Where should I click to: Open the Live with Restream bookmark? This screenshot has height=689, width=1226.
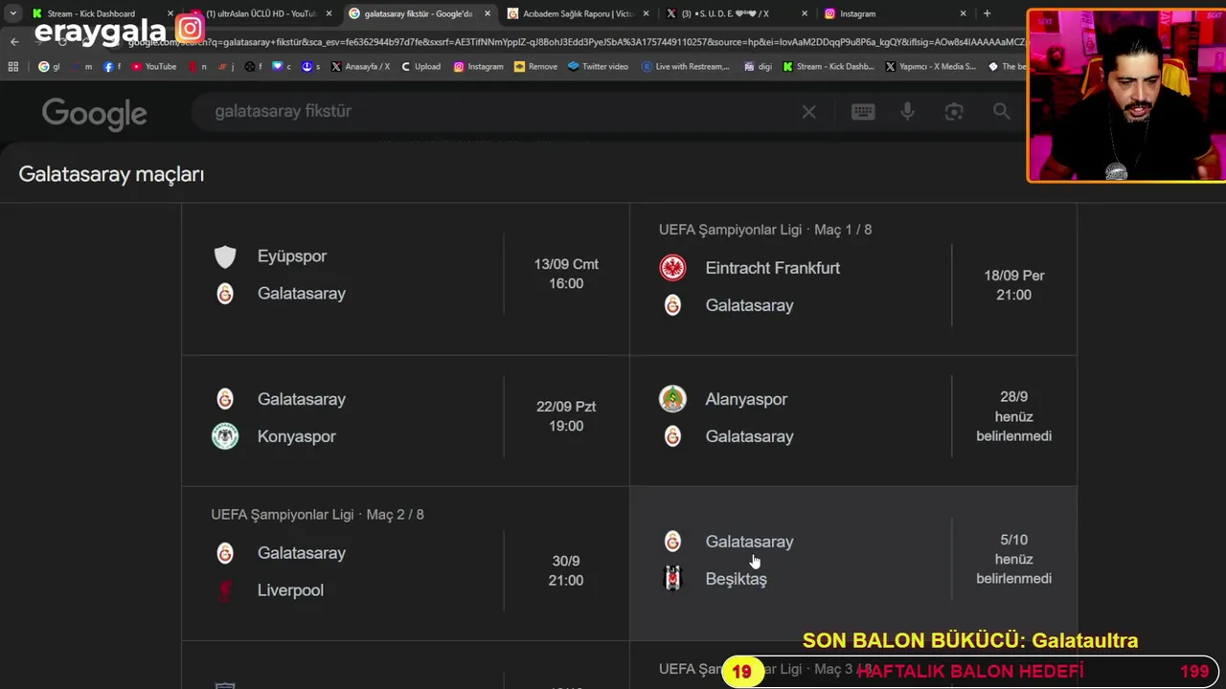[x=686, y=66]
